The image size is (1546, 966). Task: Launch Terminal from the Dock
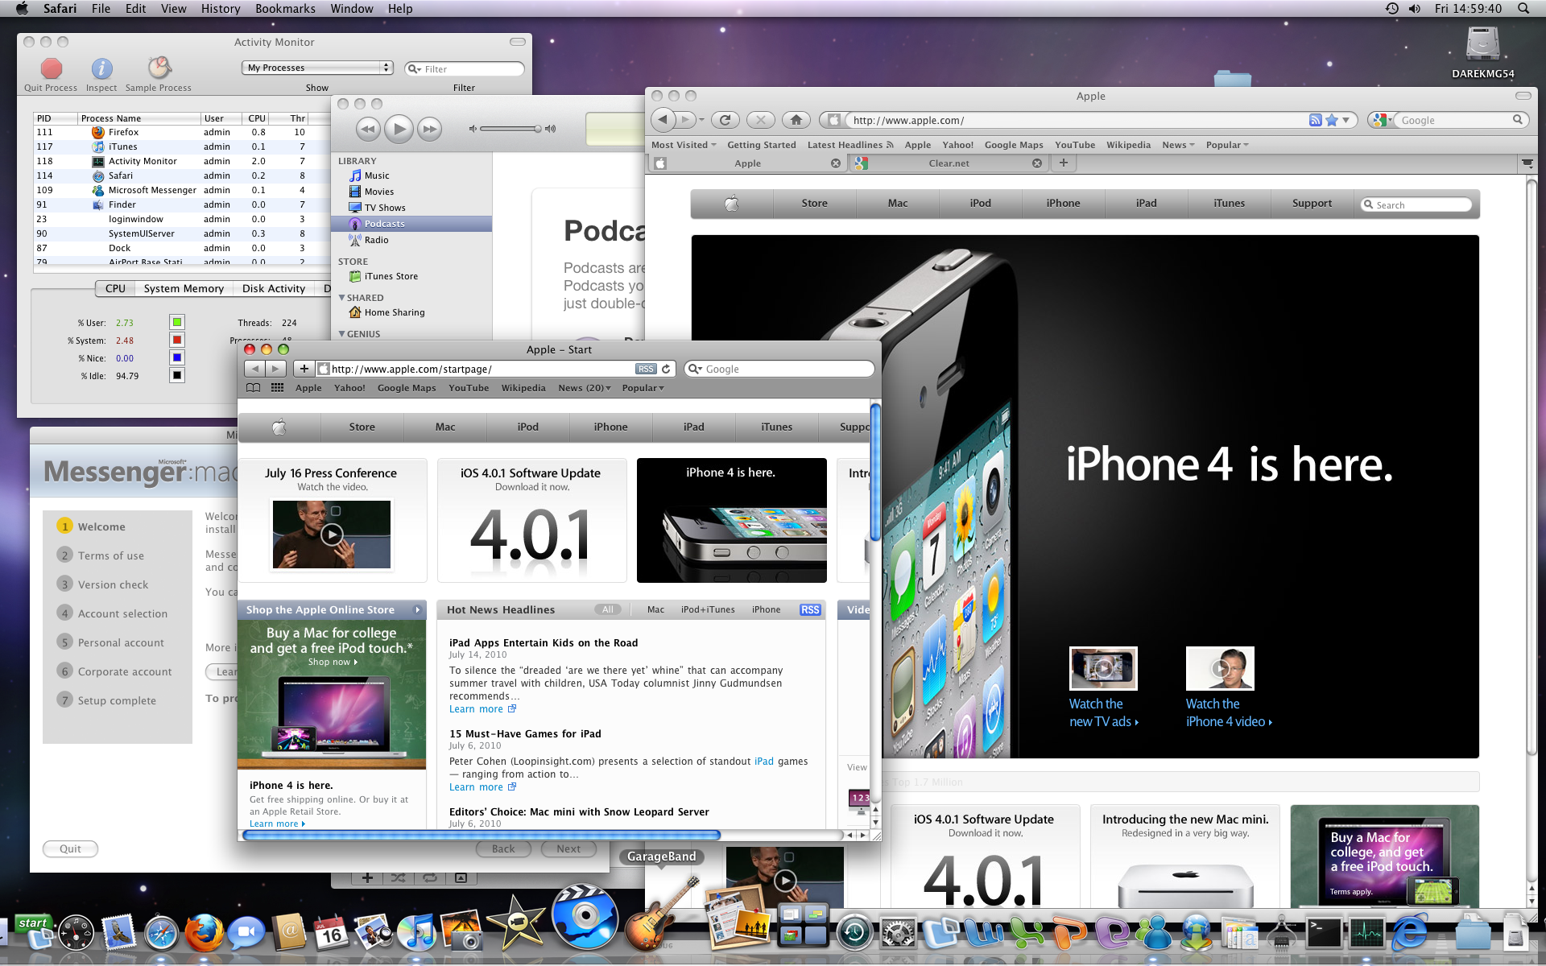[x=1324, y=932]
